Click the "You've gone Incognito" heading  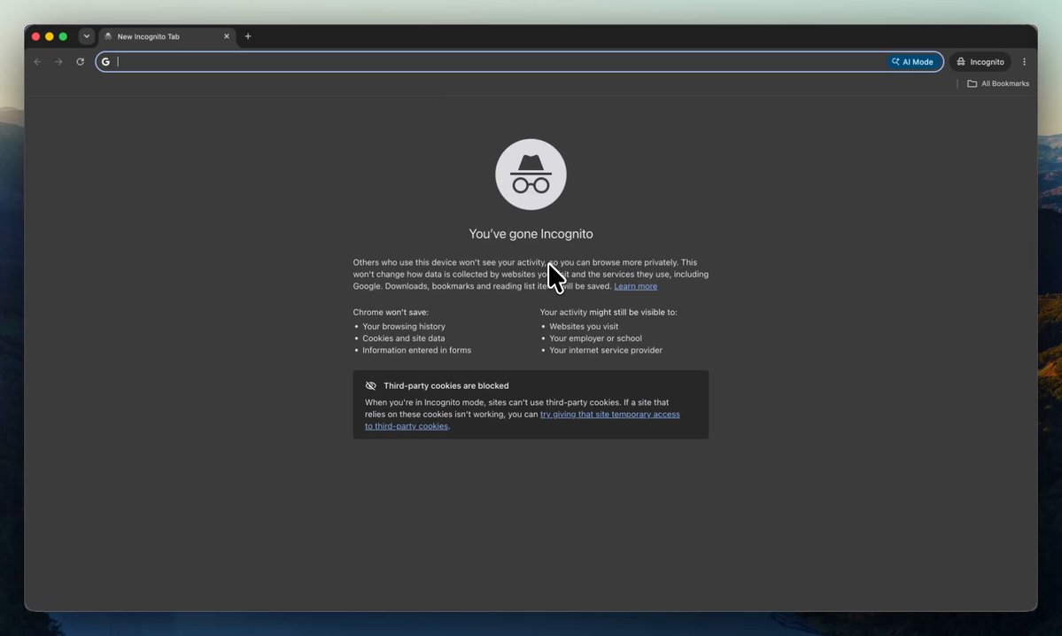[x=531, y=234]
